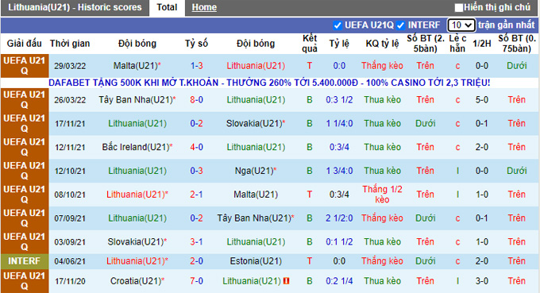Click handicap 0:2 1/4 value
Screen dimensions: 540x293
339,281
